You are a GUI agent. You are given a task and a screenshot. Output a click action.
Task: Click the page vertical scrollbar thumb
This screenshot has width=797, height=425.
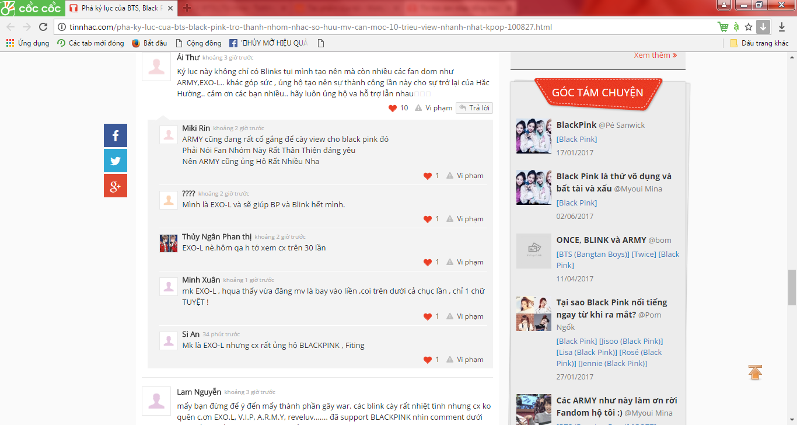792,287
